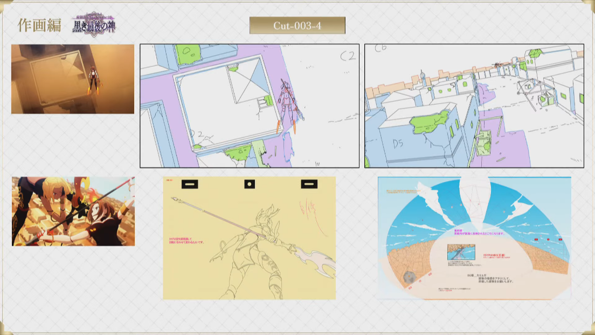Screen dimensions: 595x335
Task: Select the C2 rooftop layout drawing
Action: point(249,106)
